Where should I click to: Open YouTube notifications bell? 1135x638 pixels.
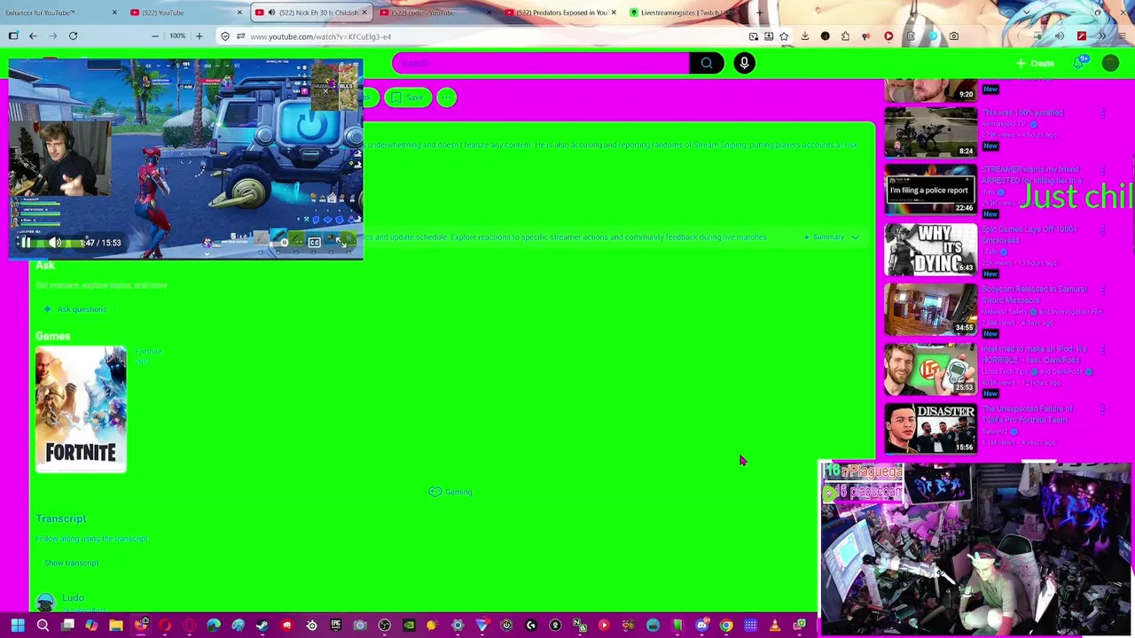click(x=1079, y=63)
